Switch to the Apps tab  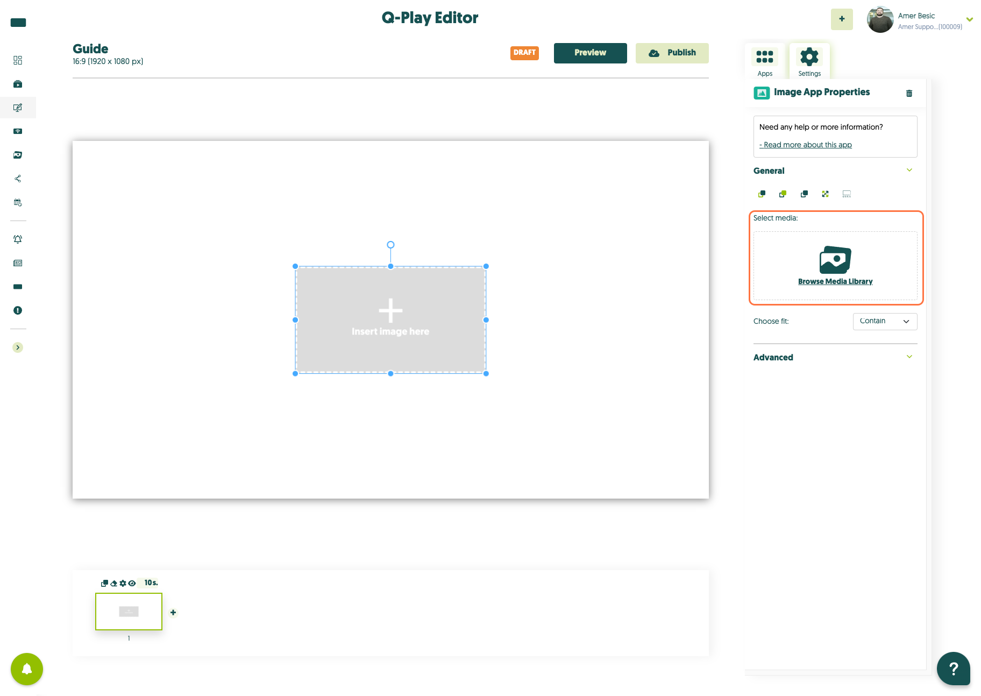coord(765,62)
